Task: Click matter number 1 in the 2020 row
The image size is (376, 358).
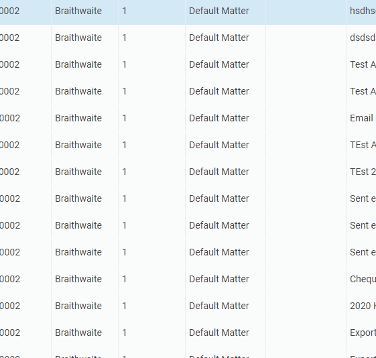Action: pos(124,306)
